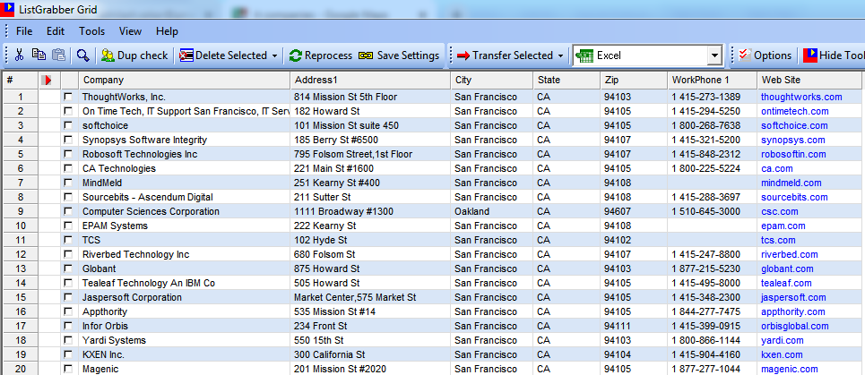The width and height of the screenshot is (865, 375).
Task: Click the ListGrabber title bar icon
Action: pyautogui.click(x=8, y=8)
